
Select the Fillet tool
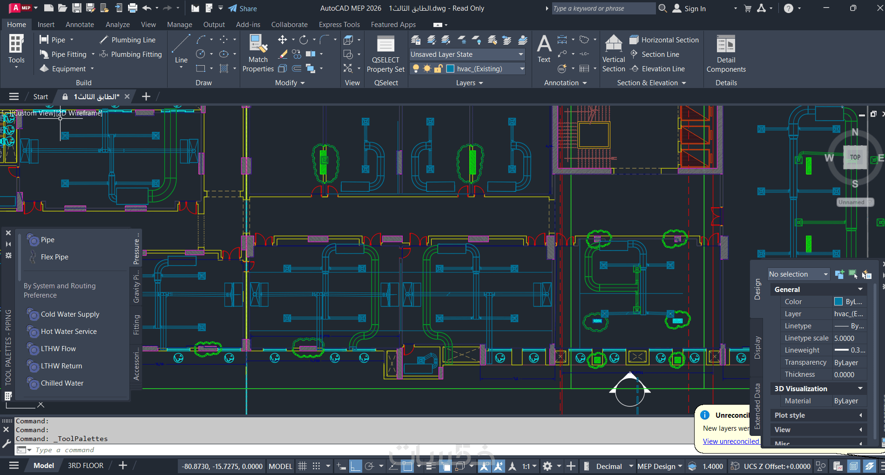pyautogui.click(x=324, y=40)
